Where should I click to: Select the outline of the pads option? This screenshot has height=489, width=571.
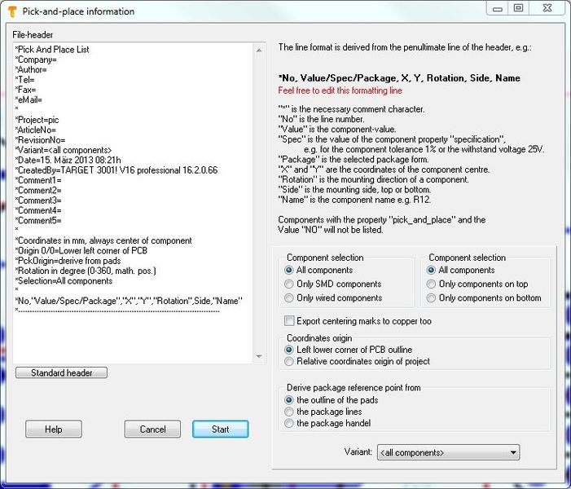click(x=290, y=400)
